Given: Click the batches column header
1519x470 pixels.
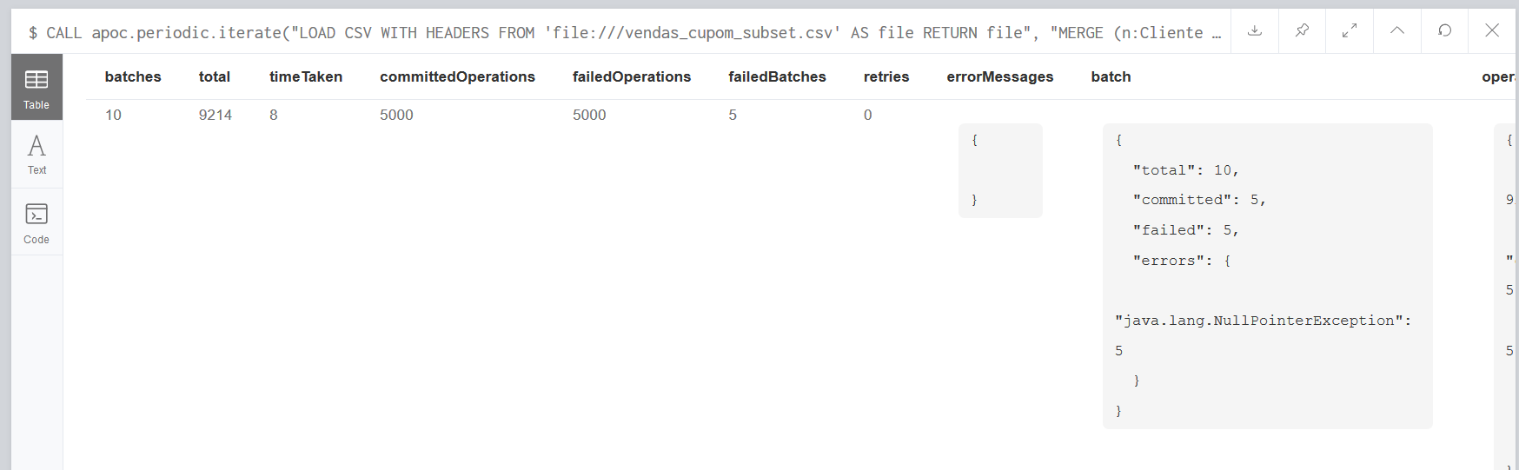Looking at the screenshot, I should tap(133, 76).
